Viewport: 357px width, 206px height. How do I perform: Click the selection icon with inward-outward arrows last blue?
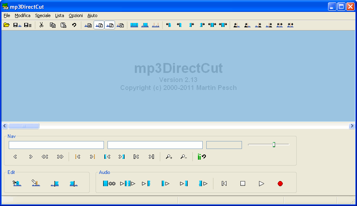tap(223, 25)
